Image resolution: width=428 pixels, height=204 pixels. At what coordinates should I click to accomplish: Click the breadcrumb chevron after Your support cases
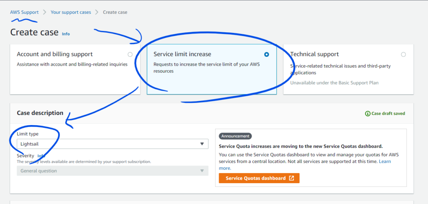(97, 12)
